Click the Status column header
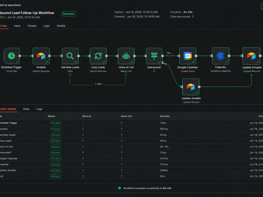Screen dimensions: 263x197 (51, 116)
